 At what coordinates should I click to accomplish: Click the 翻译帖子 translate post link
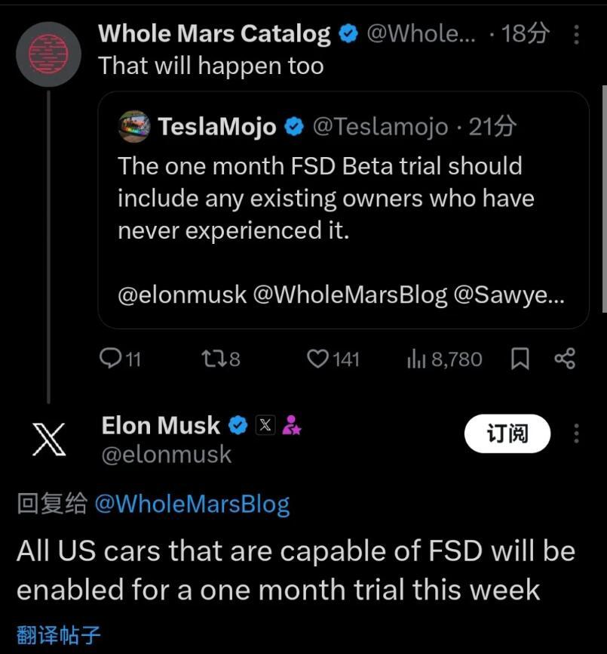pos(59,634)
